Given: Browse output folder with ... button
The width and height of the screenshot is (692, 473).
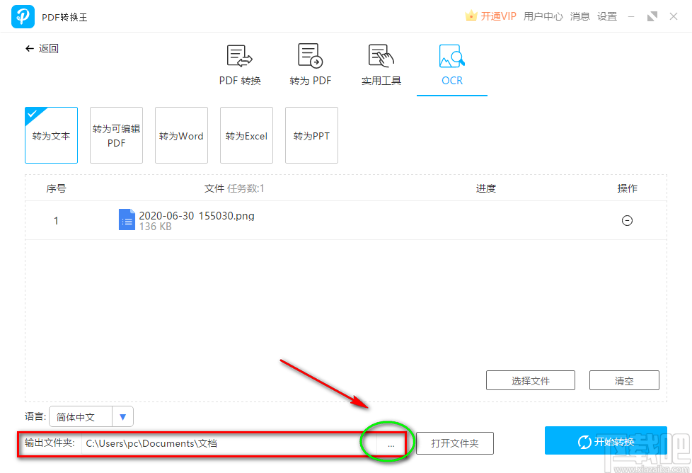Looking at the screenshot, I should pyautogui.click(x=391, y=443).
